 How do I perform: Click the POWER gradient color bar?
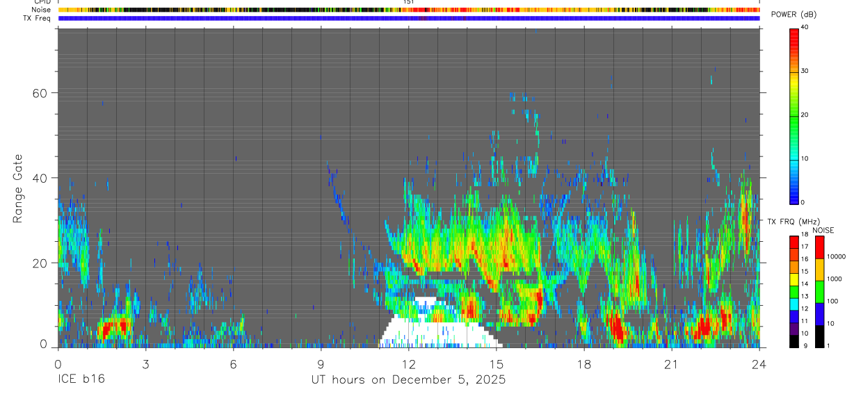(x=793, y=115)
